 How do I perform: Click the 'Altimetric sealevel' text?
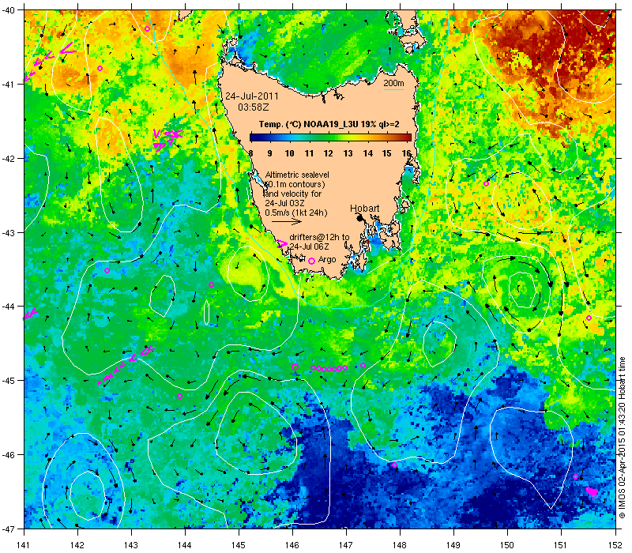tap(297, 175)
